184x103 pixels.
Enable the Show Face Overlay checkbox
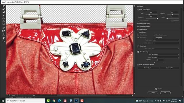coord(155,35)
